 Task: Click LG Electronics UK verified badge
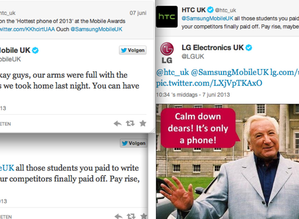click(x=249, y=47)
